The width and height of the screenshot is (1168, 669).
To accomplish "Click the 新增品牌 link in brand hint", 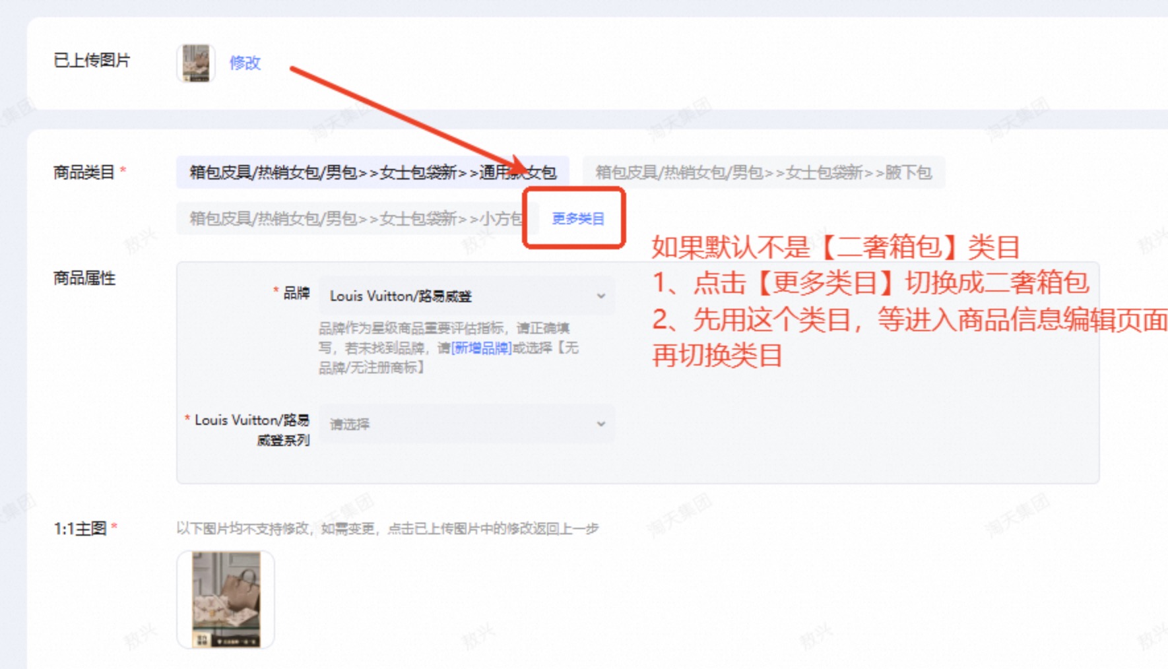I will [x=481, y=348].
